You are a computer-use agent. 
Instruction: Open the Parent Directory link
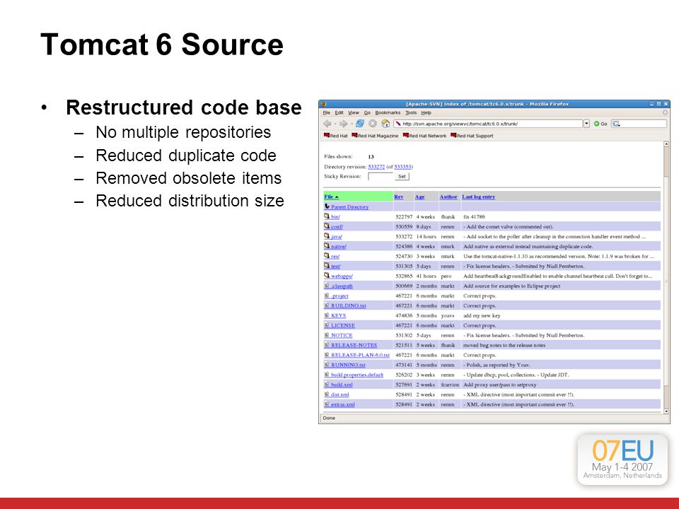click(x=349, y=207)
